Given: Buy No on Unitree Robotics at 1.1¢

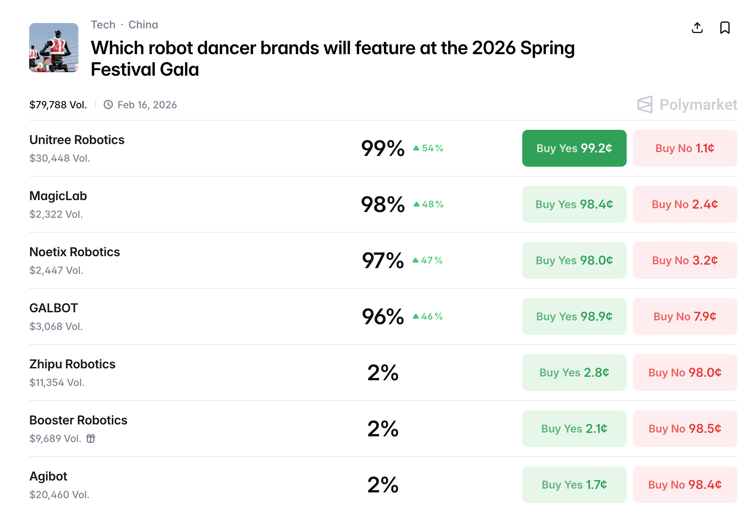Looking at the screenshot, I should coord(685,148).
